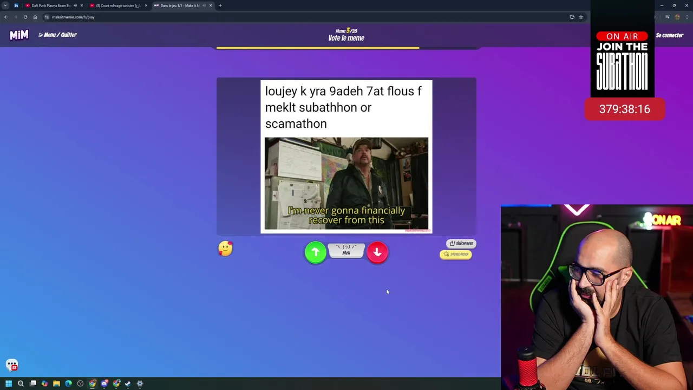Click the Vote le meme heading
The image size is (693, 390).
point(346,38)
